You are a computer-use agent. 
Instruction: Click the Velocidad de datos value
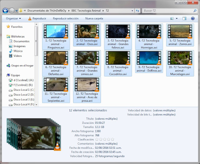pos(164,110)
